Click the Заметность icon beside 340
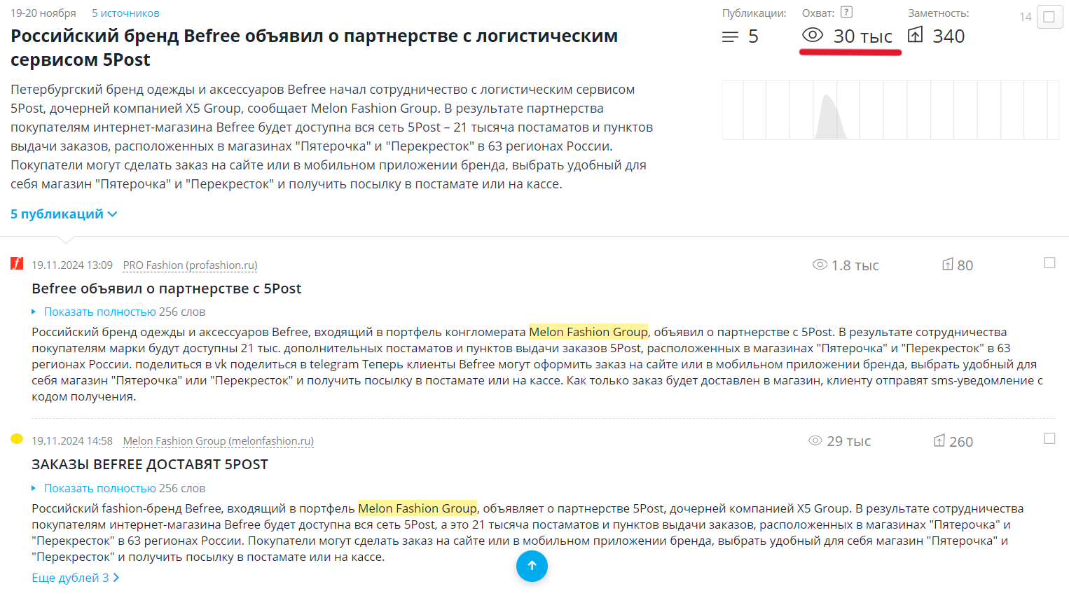Screen dimensions: 1069x598 coord(916,35)
